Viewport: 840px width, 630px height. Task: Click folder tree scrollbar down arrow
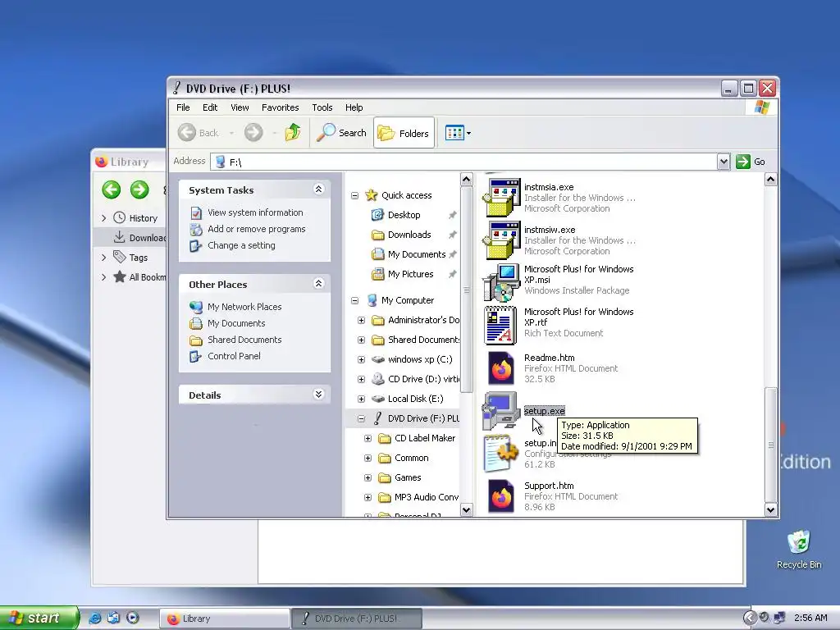466,510
